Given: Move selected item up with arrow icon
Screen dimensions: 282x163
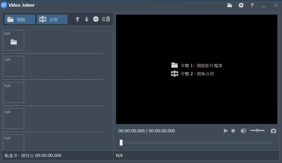Looking at the screenshot, I should tap(78, 19).
